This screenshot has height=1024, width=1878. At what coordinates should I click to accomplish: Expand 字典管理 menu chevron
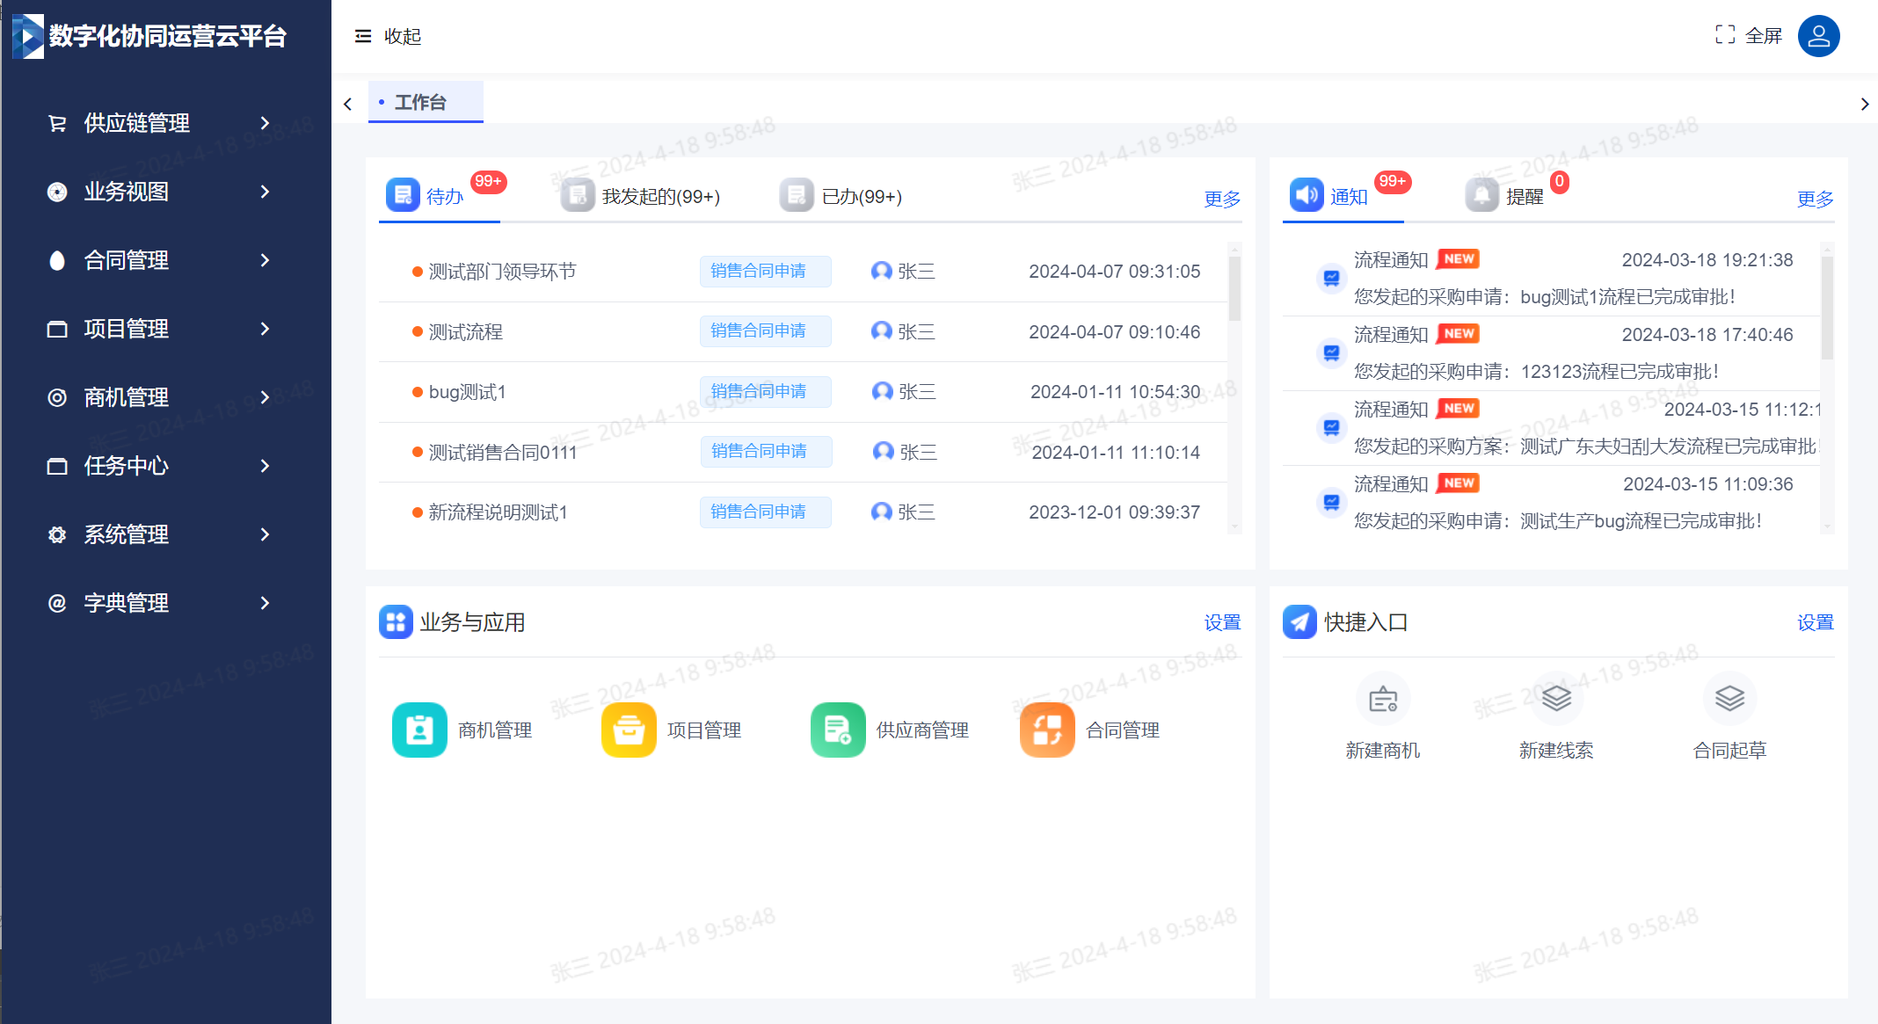pos(265,603)
